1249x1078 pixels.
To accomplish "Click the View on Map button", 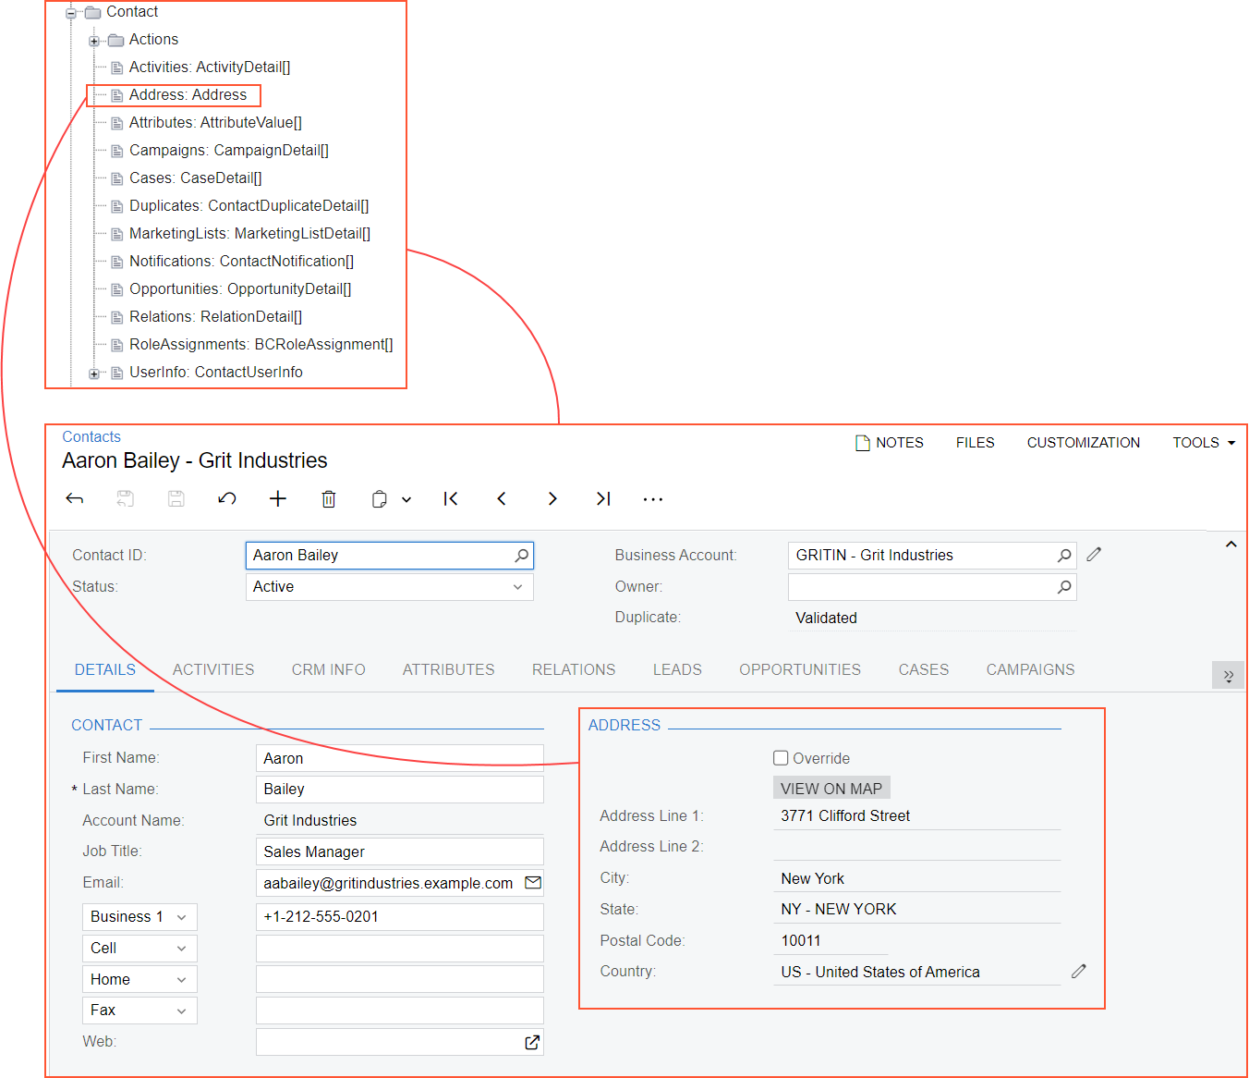I will tap(831, 788).
